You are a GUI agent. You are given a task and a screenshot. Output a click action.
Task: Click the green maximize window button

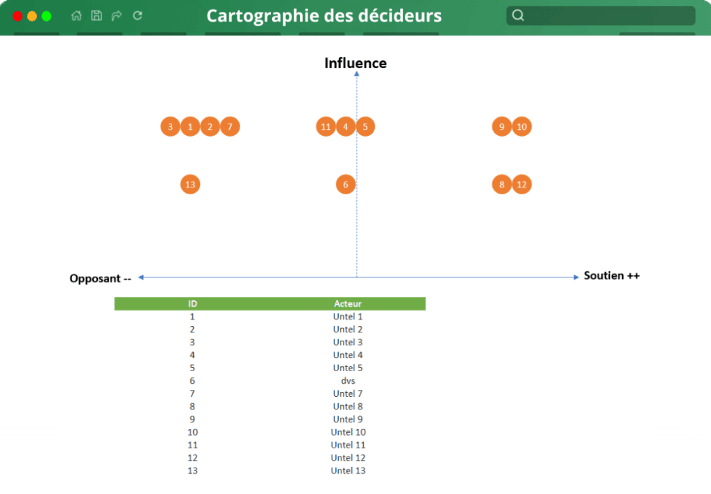[47, 17]
